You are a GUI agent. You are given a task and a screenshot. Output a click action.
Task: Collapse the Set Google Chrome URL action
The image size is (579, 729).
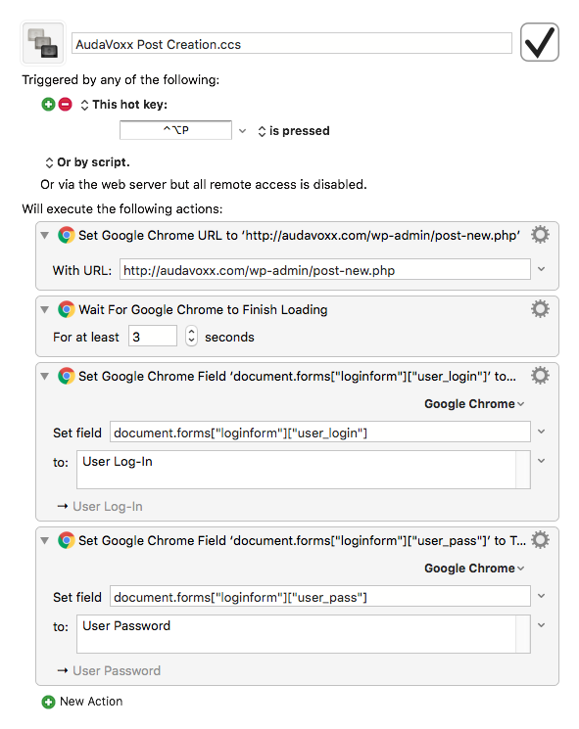tap(45, 235)
